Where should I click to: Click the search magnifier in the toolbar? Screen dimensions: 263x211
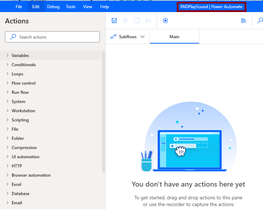click(x=260, y=21)
